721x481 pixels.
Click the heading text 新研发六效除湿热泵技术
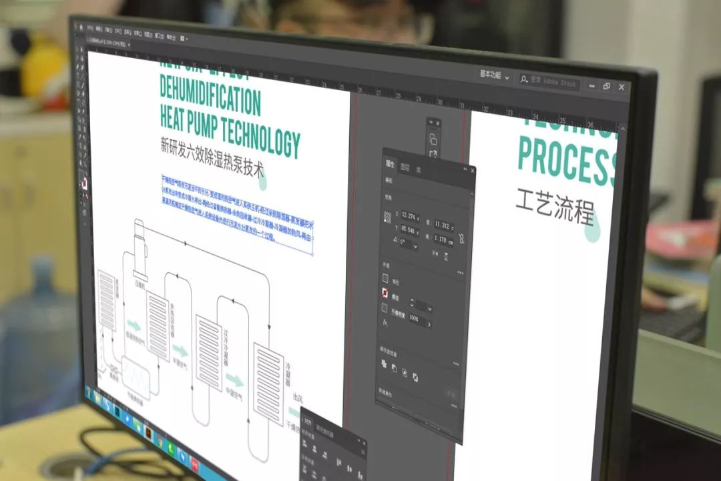point(212,156)
